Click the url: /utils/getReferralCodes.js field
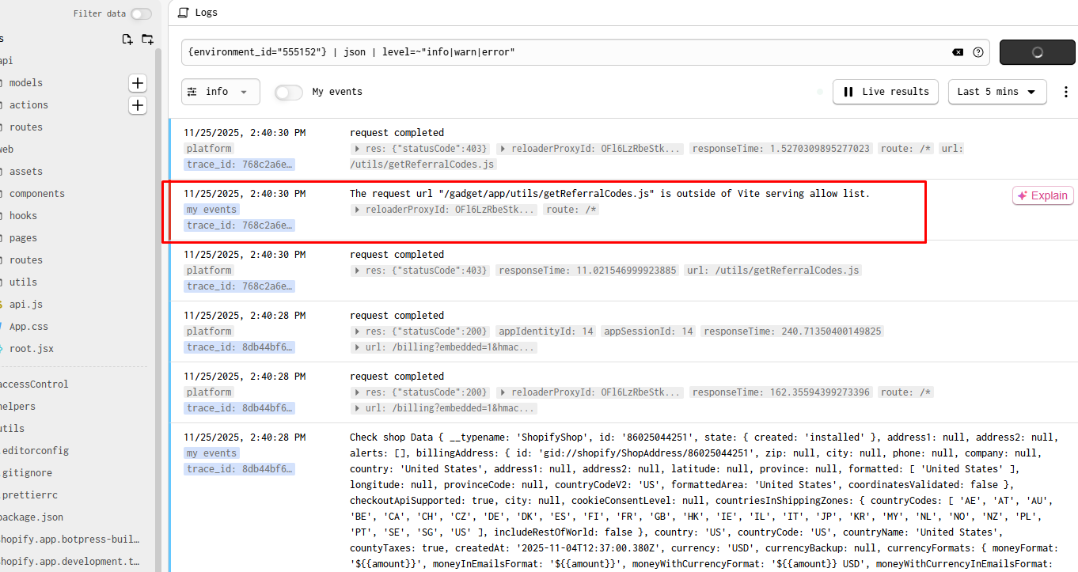 pos(772,271)
